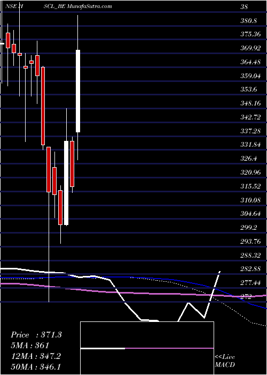Click the 359.04 price axis label

[x=250, y=76]
